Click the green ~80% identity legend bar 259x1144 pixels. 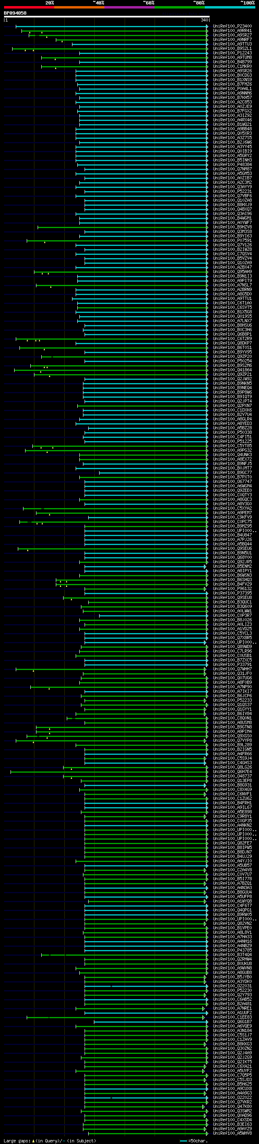180,7
